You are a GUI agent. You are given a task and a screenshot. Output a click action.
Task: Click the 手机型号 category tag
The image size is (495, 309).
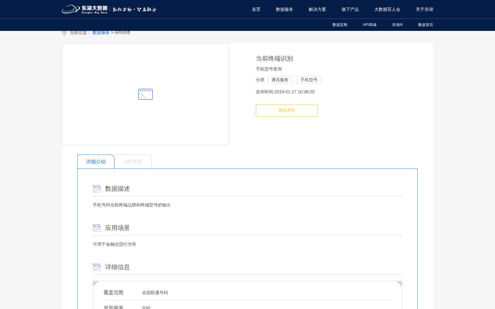pos(309,80)
